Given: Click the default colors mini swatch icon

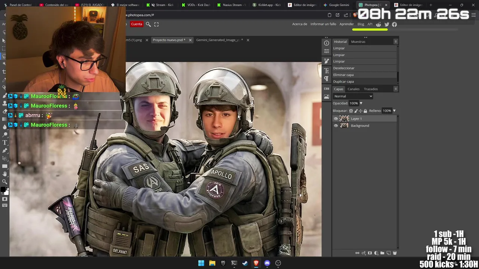Looking at the screenshot, I should 7,188.
